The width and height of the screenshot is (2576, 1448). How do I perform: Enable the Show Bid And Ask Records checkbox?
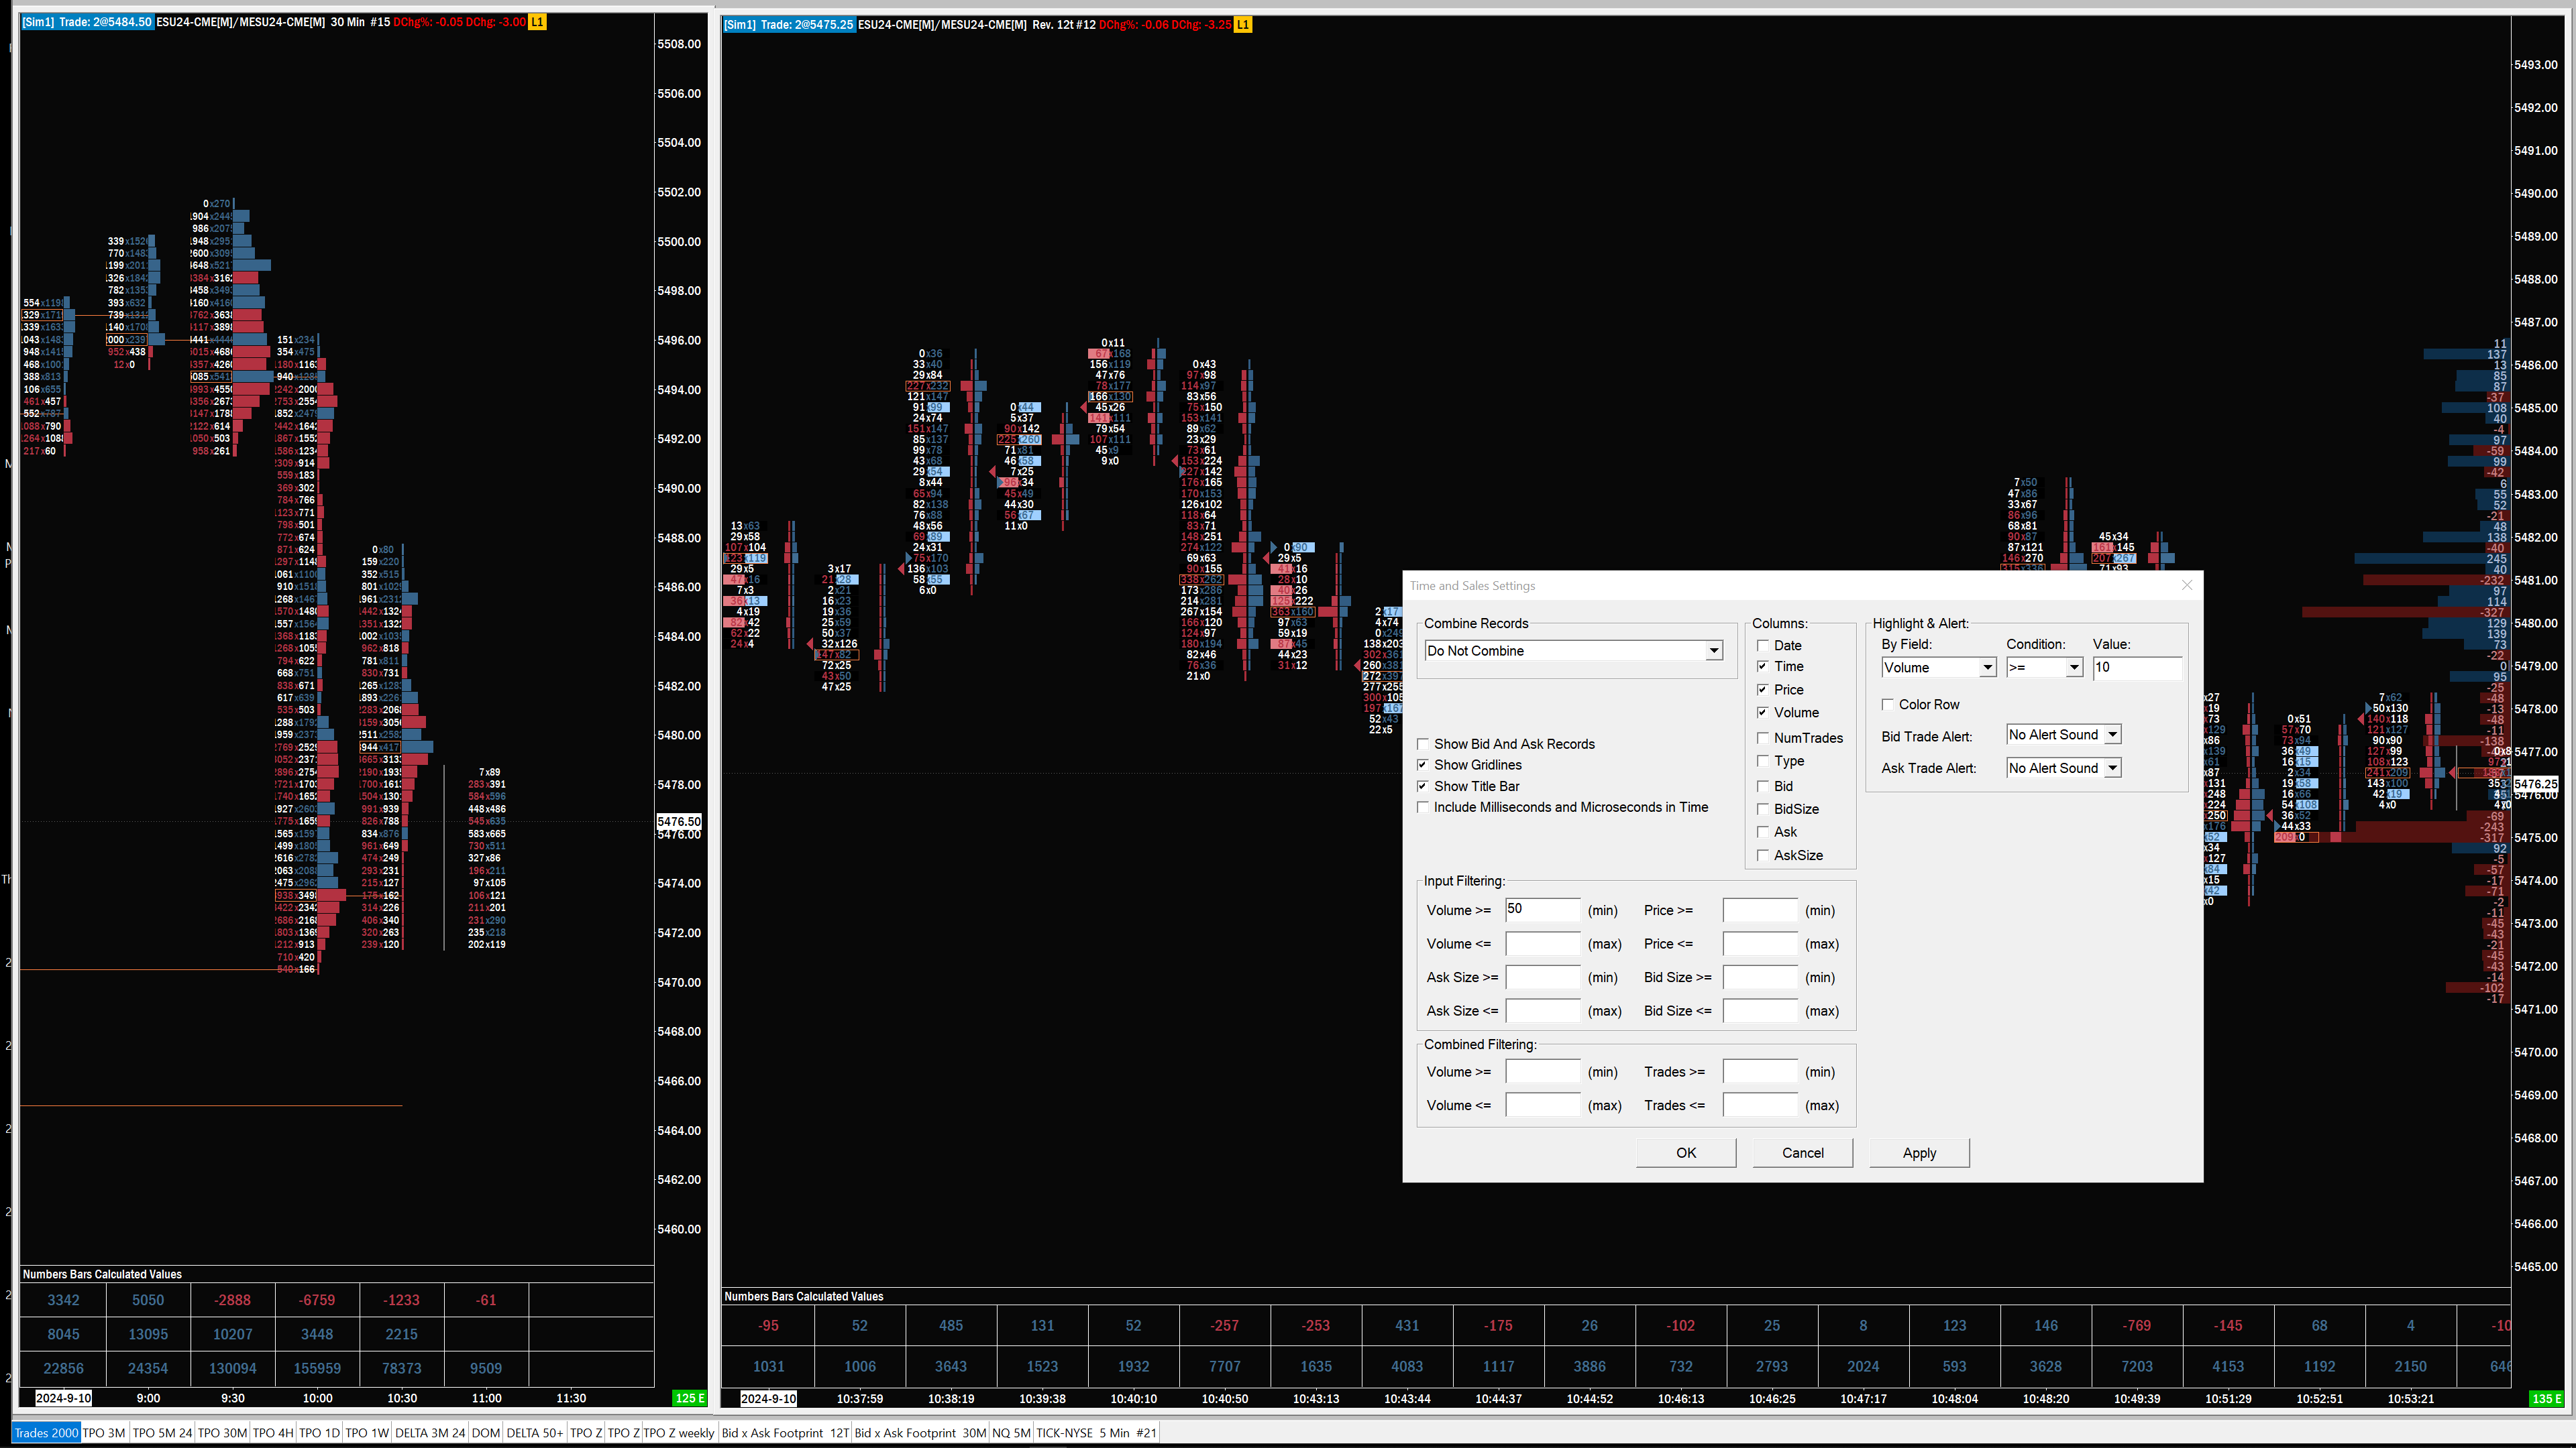pos(1423,743)
